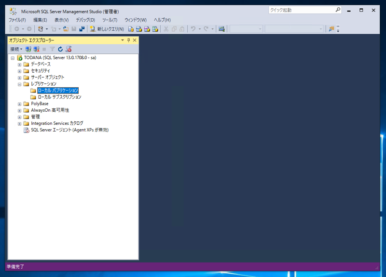386x277 pixels.
Task: Open the first empty toolbar combo box
Action: tap(246, 29)
